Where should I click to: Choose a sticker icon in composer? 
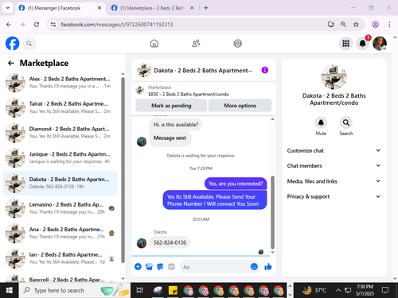coord(160,266)
